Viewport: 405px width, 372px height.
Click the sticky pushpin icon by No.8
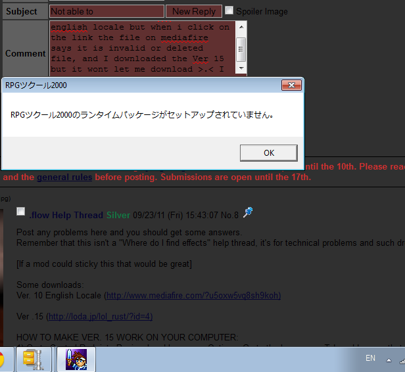(x=248, y=213)
